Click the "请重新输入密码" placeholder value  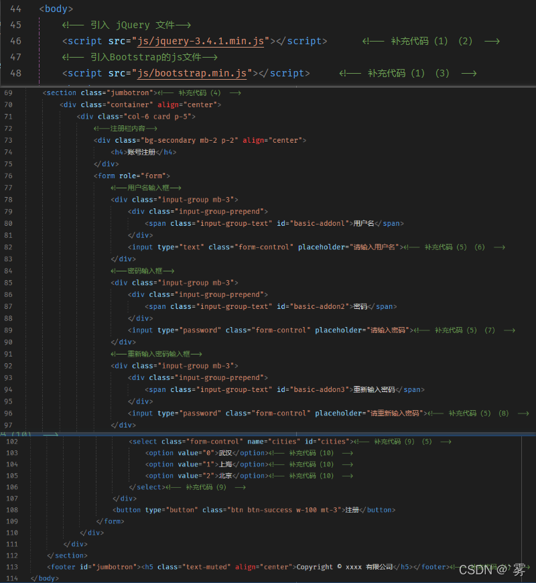395,413
